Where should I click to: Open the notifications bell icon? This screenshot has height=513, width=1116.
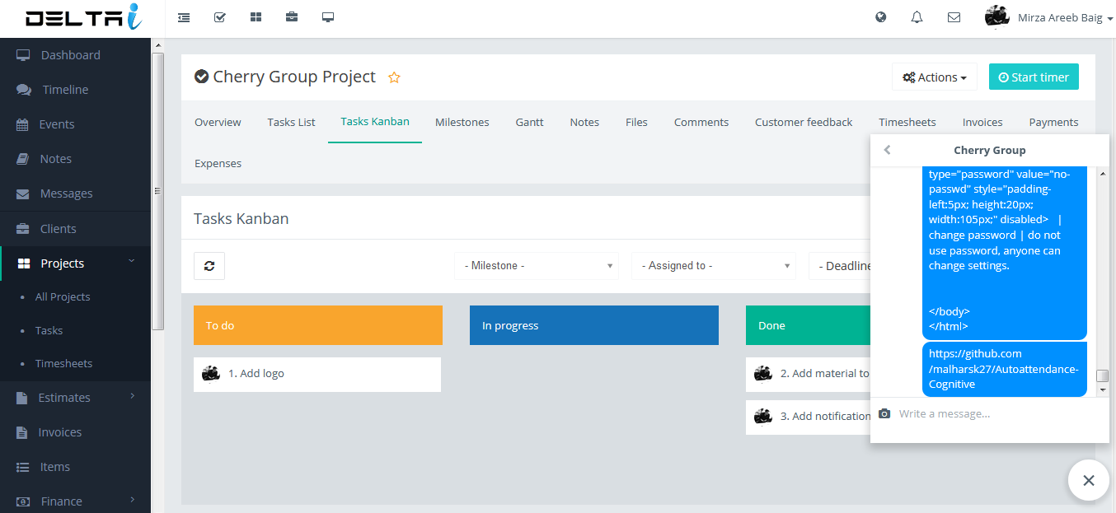click(x=917, y=17)
